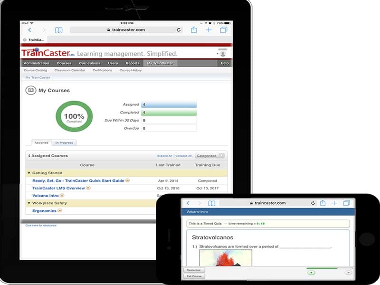Tap the phone Safari forward arrow
Screen dimensions: 380x285
pos(199,203)
